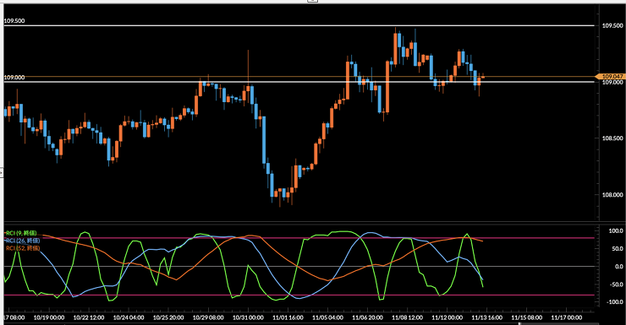The height and width of the screenshot is (325, 626).
Task: Click the collapse handle on the left edge
Action: 1,173
